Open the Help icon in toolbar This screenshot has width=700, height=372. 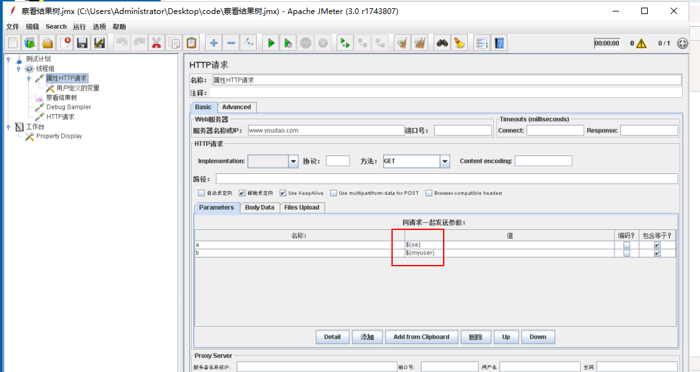500,43
